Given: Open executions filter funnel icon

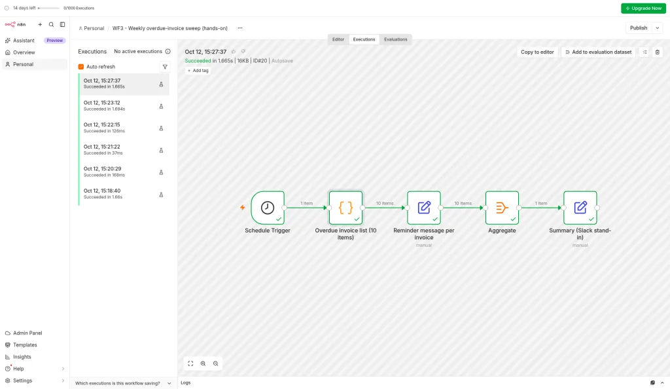Looking at the screenshot, I should (x=165, y=67).
